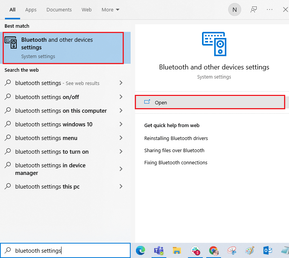The height and width of the screenshot is (258, 289).
Task: Switch to the Apps search tab
Action: [x=31, y=9]
